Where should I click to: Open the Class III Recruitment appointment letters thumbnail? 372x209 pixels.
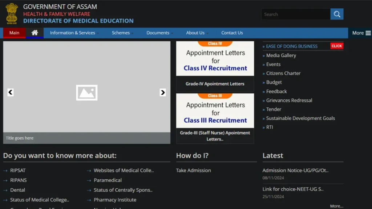[215, 111]
